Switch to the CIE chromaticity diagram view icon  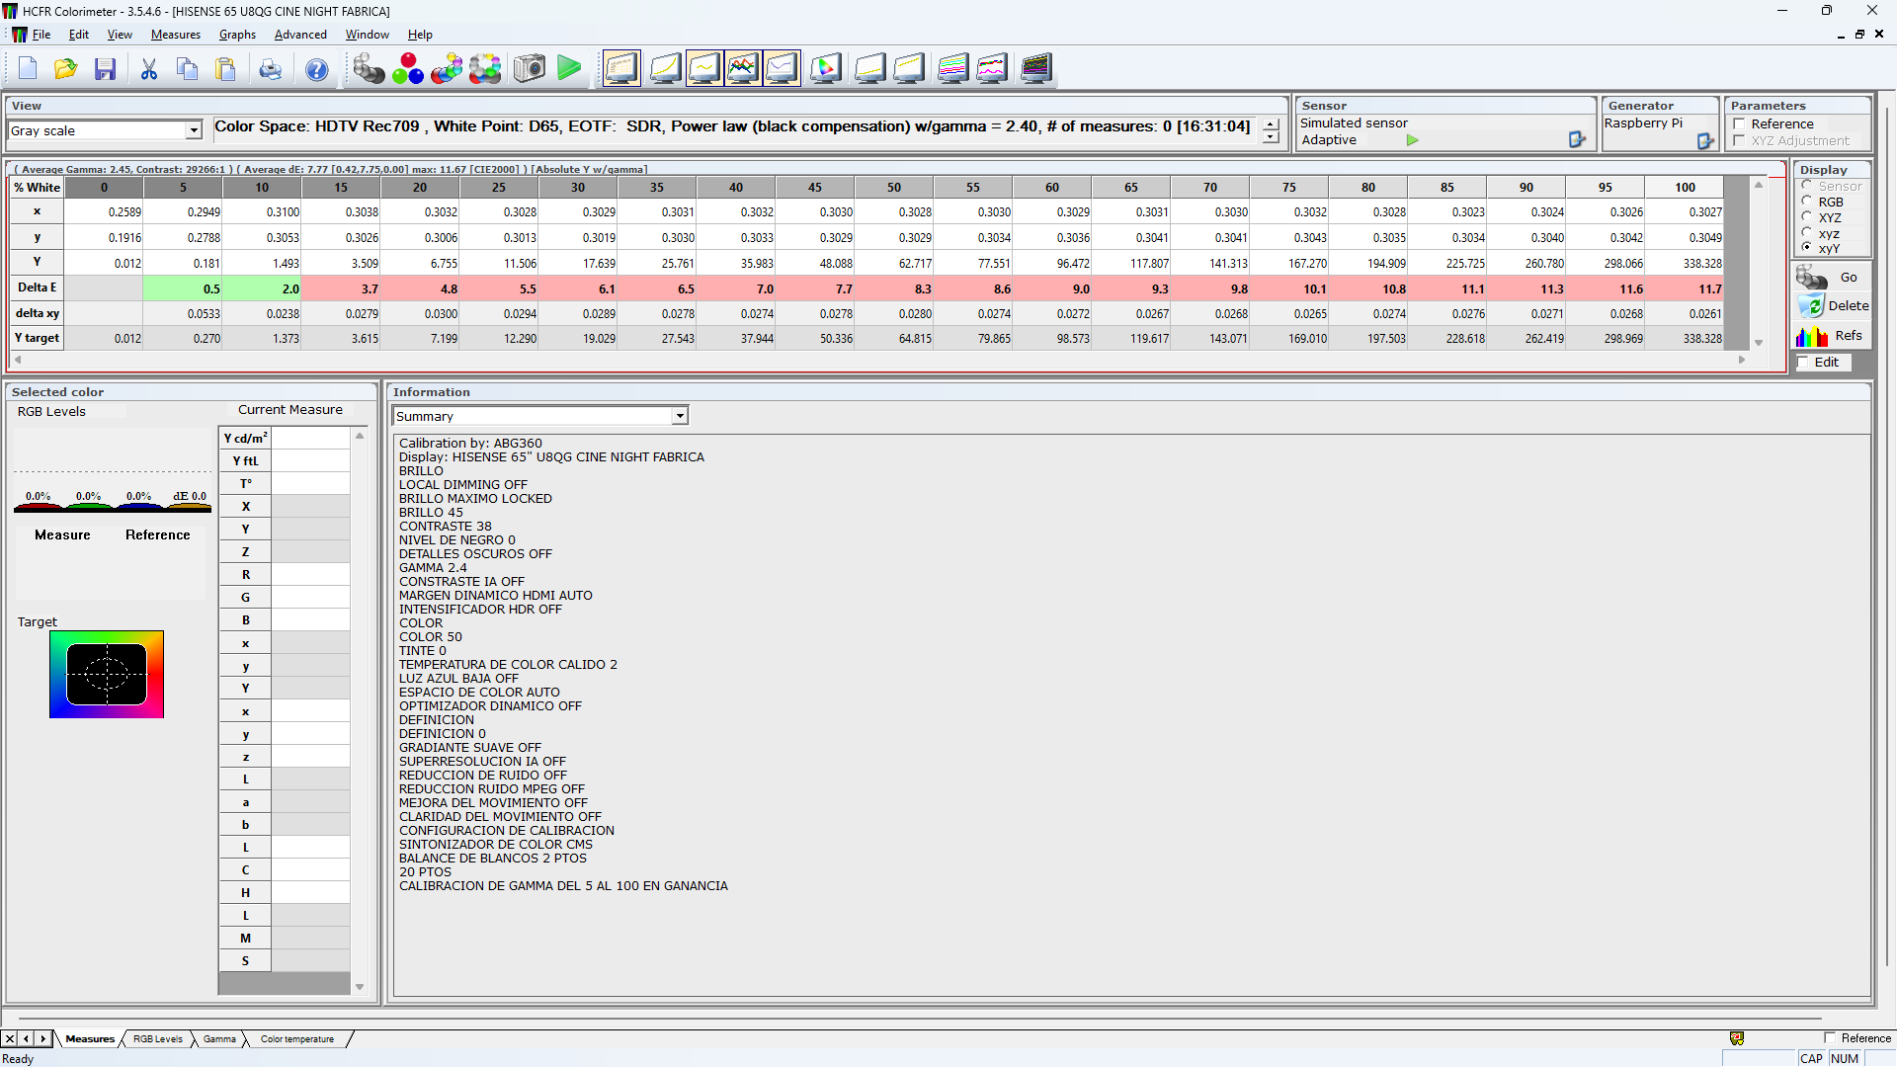point(826,68)
